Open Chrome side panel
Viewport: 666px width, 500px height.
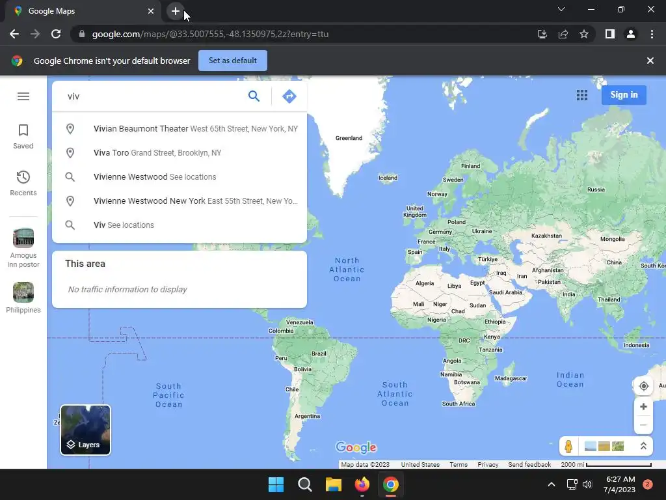610,34
